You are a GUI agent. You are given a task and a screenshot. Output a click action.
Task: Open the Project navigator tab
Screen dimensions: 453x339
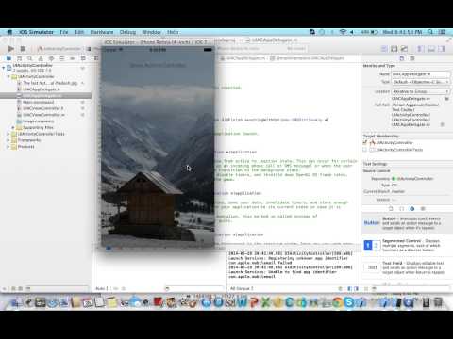8,58
